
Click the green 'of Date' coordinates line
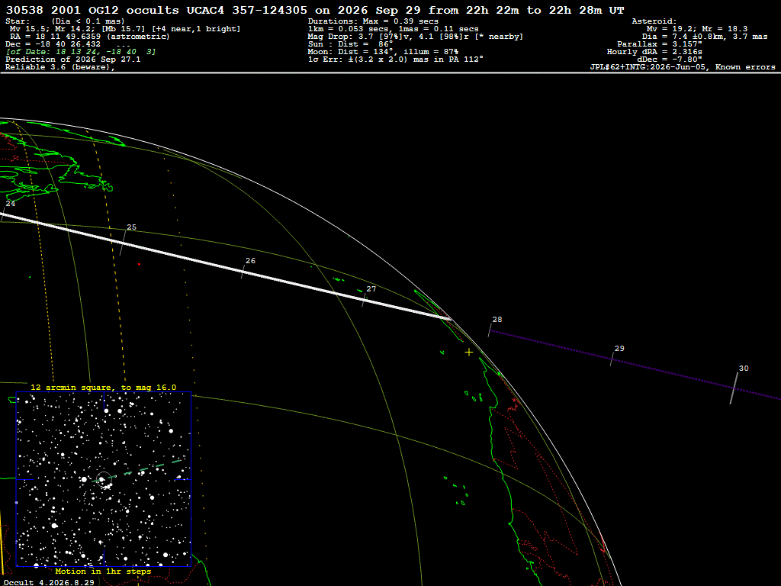pyautogui.click(x=81, y=52)
